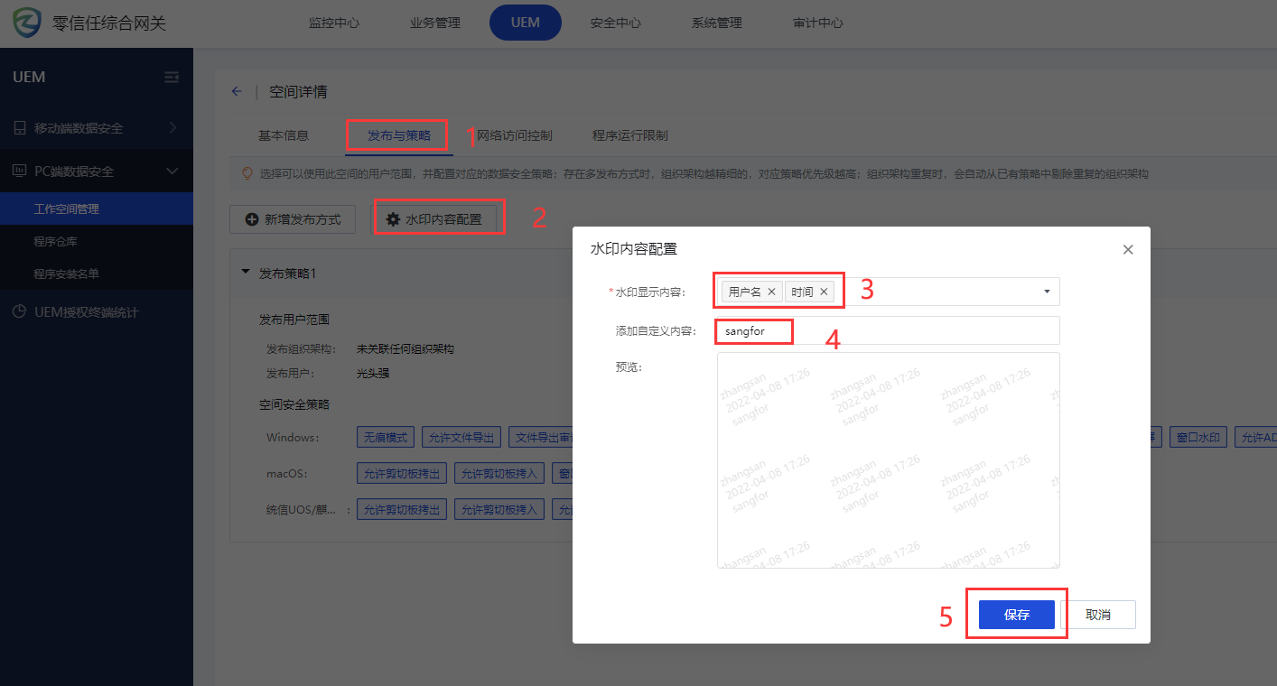The width and height of the screenshot is (1277, 686).
Task: Click the 移动端数据安全 sidebar item
Action: coord(97,128)
